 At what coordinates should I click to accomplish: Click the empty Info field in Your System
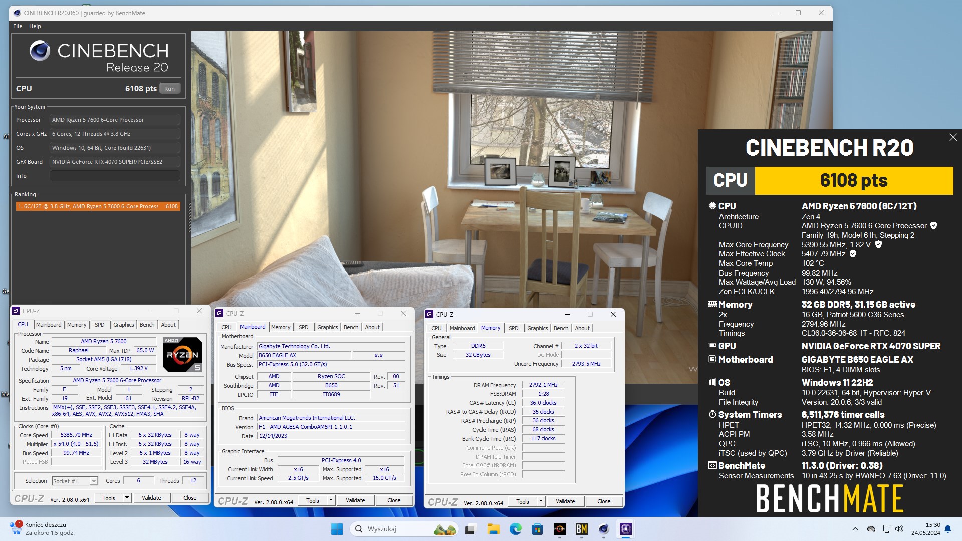(x=115, y=176)
